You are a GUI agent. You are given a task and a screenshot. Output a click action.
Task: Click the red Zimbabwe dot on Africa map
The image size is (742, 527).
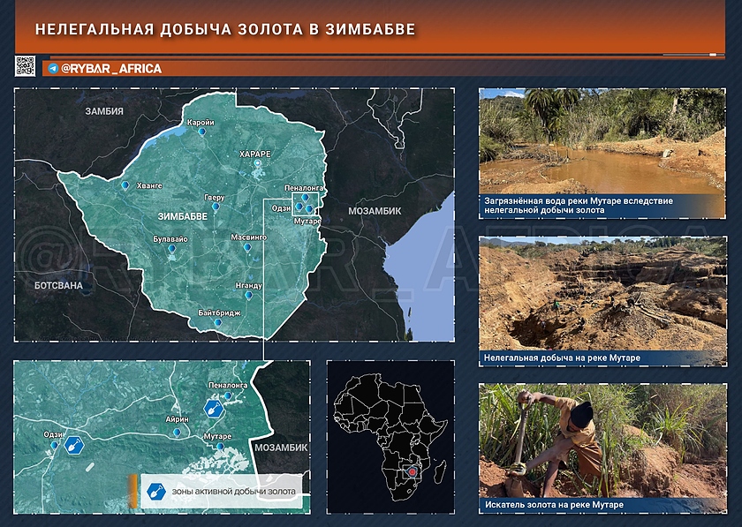coord(412,472)
